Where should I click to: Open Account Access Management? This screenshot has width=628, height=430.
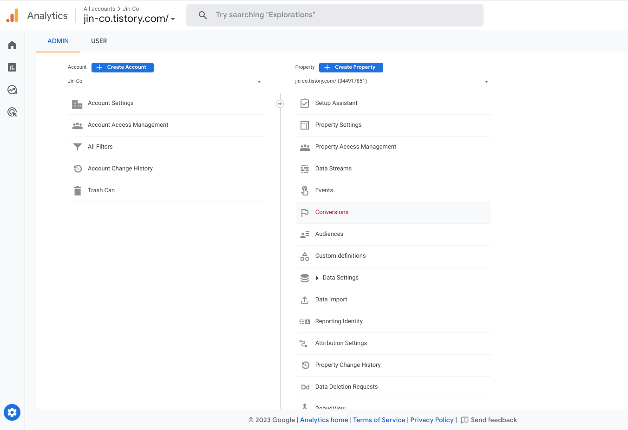tap(166, 125)
